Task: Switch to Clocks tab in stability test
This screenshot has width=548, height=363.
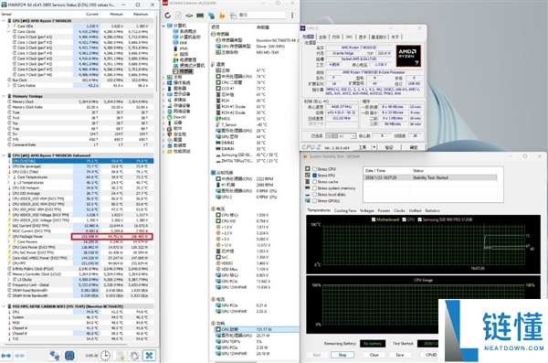Action: pos(399,210)
